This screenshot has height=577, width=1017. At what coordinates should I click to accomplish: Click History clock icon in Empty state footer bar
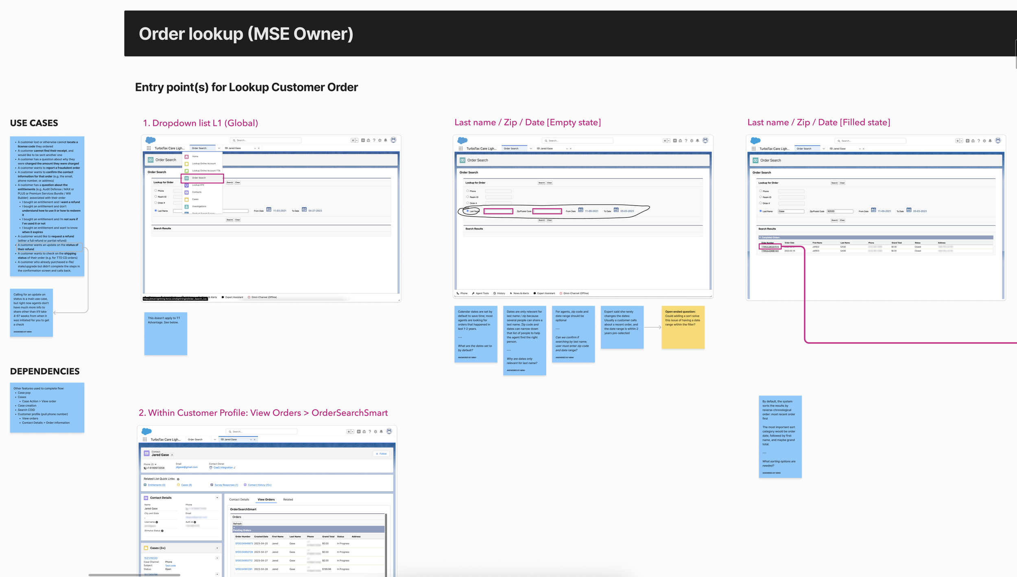click(x=495, y=293)
